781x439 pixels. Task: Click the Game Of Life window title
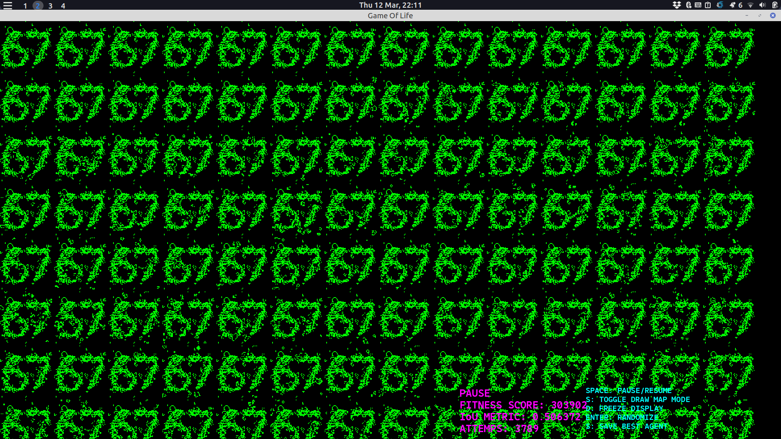click(x=390, y=15)
